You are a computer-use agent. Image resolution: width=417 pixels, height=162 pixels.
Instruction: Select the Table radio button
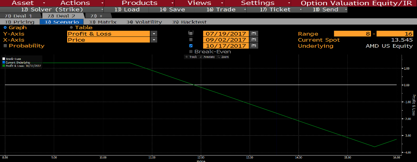point(71,28)
